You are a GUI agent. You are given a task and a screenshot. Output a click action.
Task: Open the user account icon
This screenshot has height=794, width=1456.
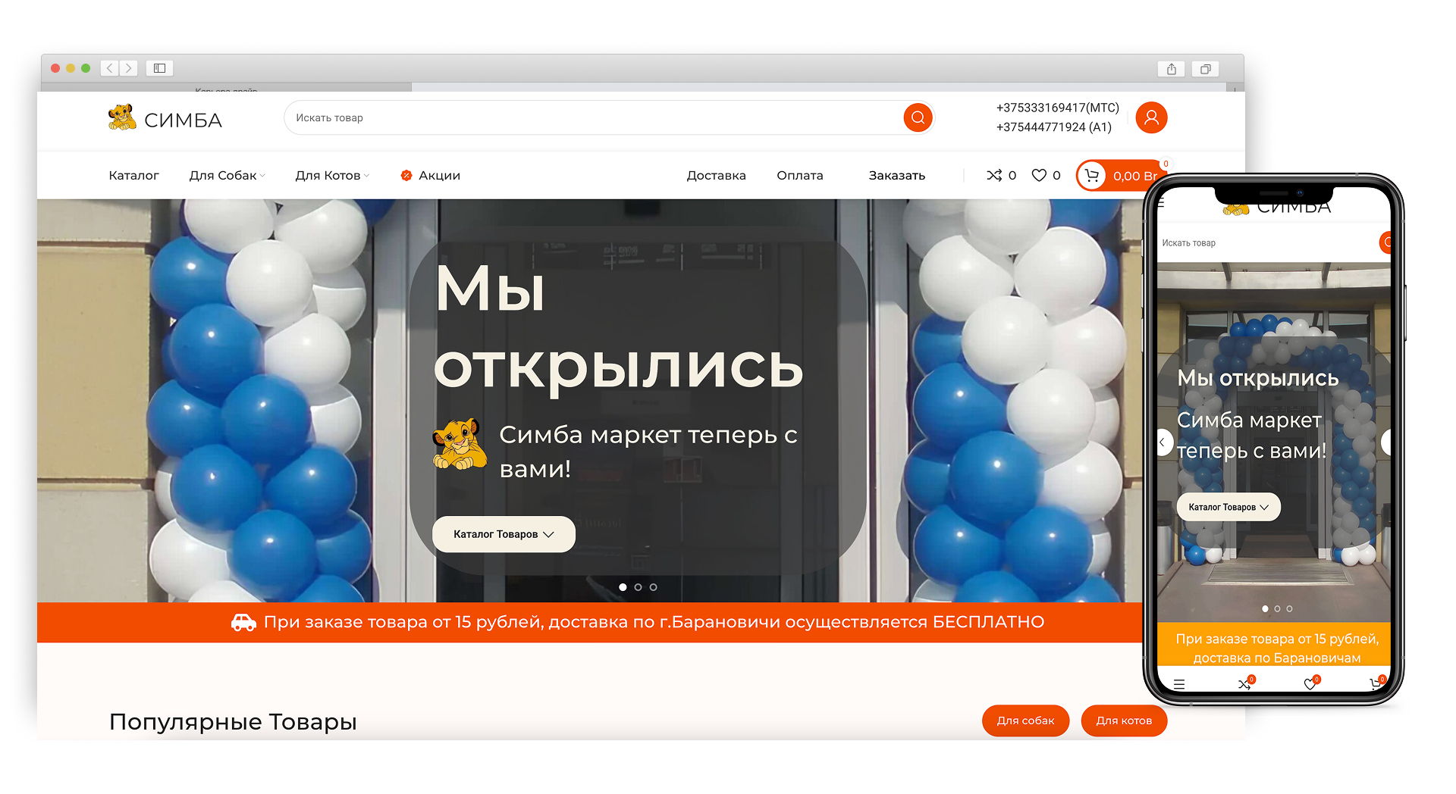[1151, 117]
